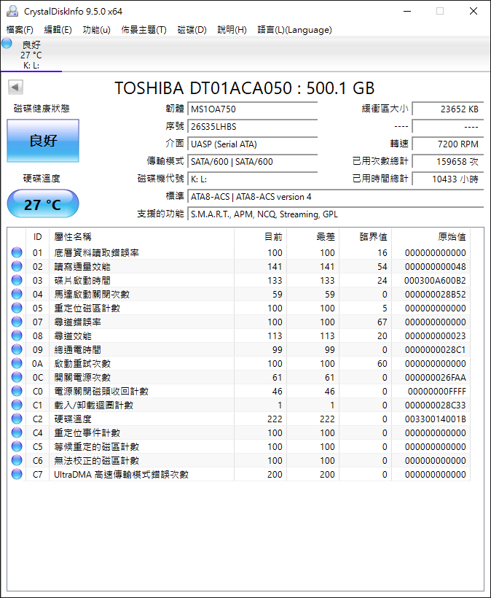
Task: Select the 重定位磁區計數 attribute name
Action: click(x=87, y=308)
